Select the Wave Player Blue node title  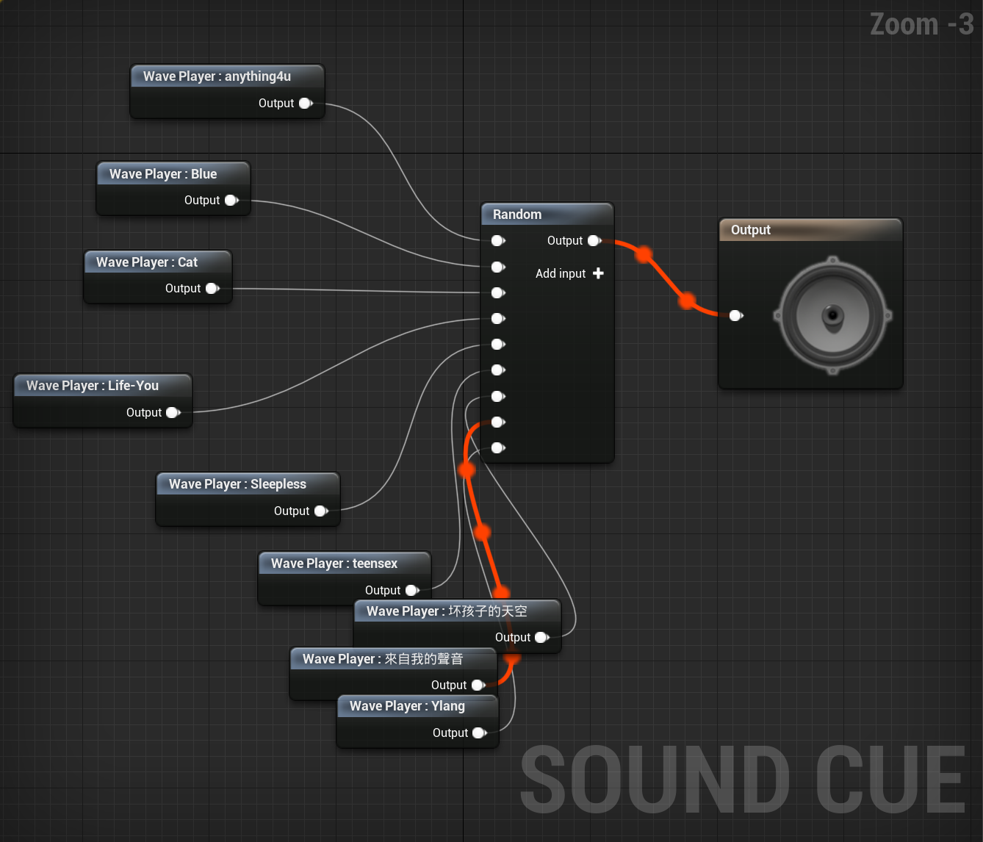point(173,174)
